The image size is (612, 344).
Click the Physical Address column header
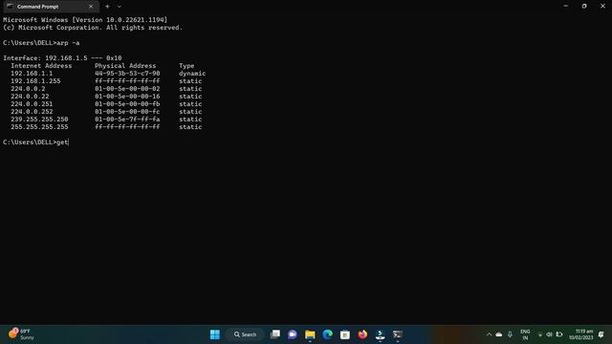(125, 66)
